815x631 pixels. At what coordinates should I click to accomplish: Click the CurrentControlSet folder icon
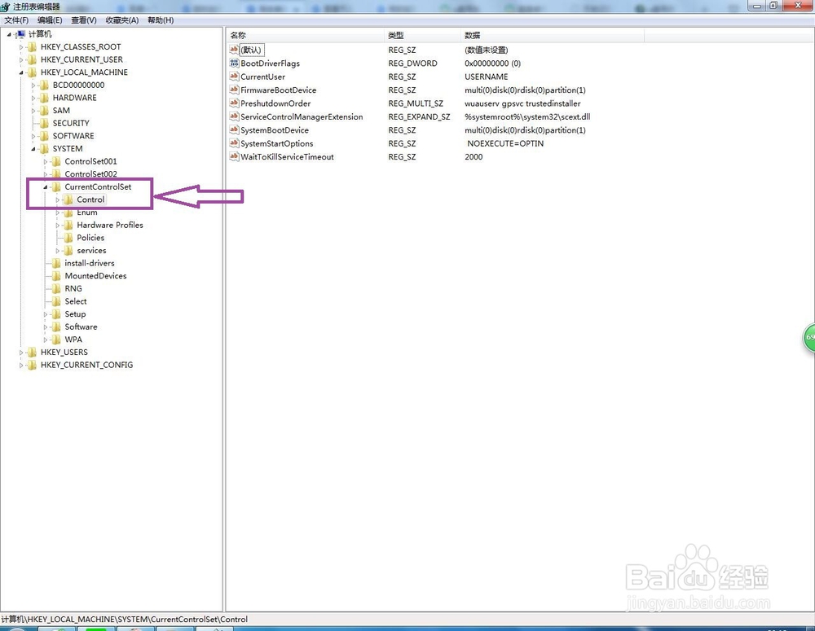coord(56,187)
